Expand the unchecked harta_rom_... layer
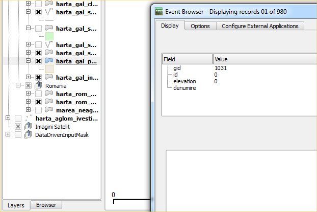This screenshot has height=212, width=317. [x=29, y=93]
